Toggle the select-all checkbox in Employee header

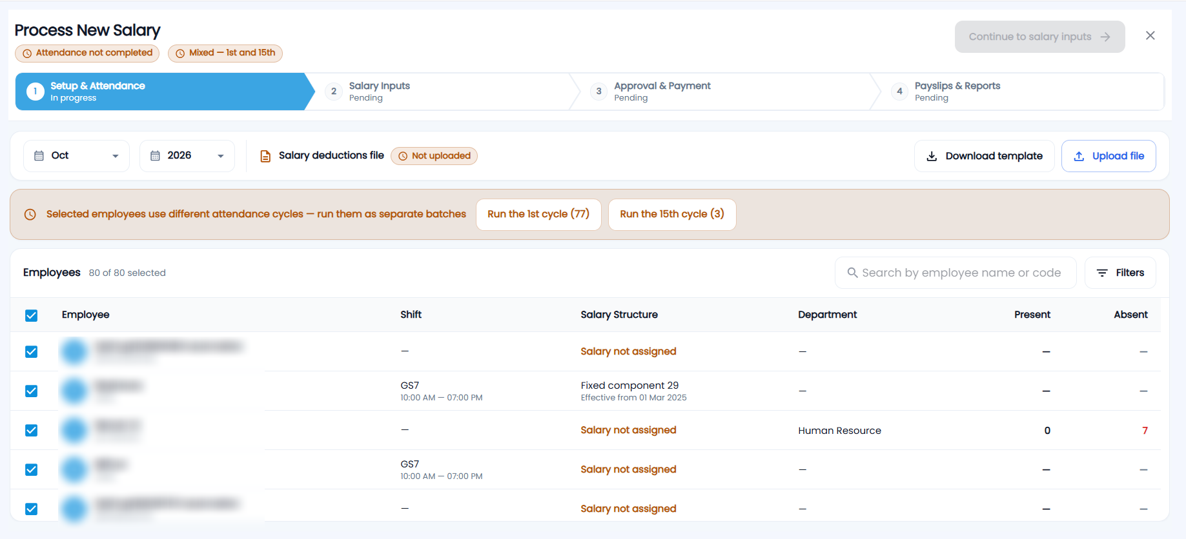point(31,315)
